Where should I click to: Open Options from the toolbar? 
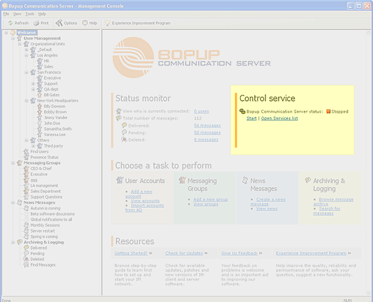pyautogui.click(x=59, y=23)
